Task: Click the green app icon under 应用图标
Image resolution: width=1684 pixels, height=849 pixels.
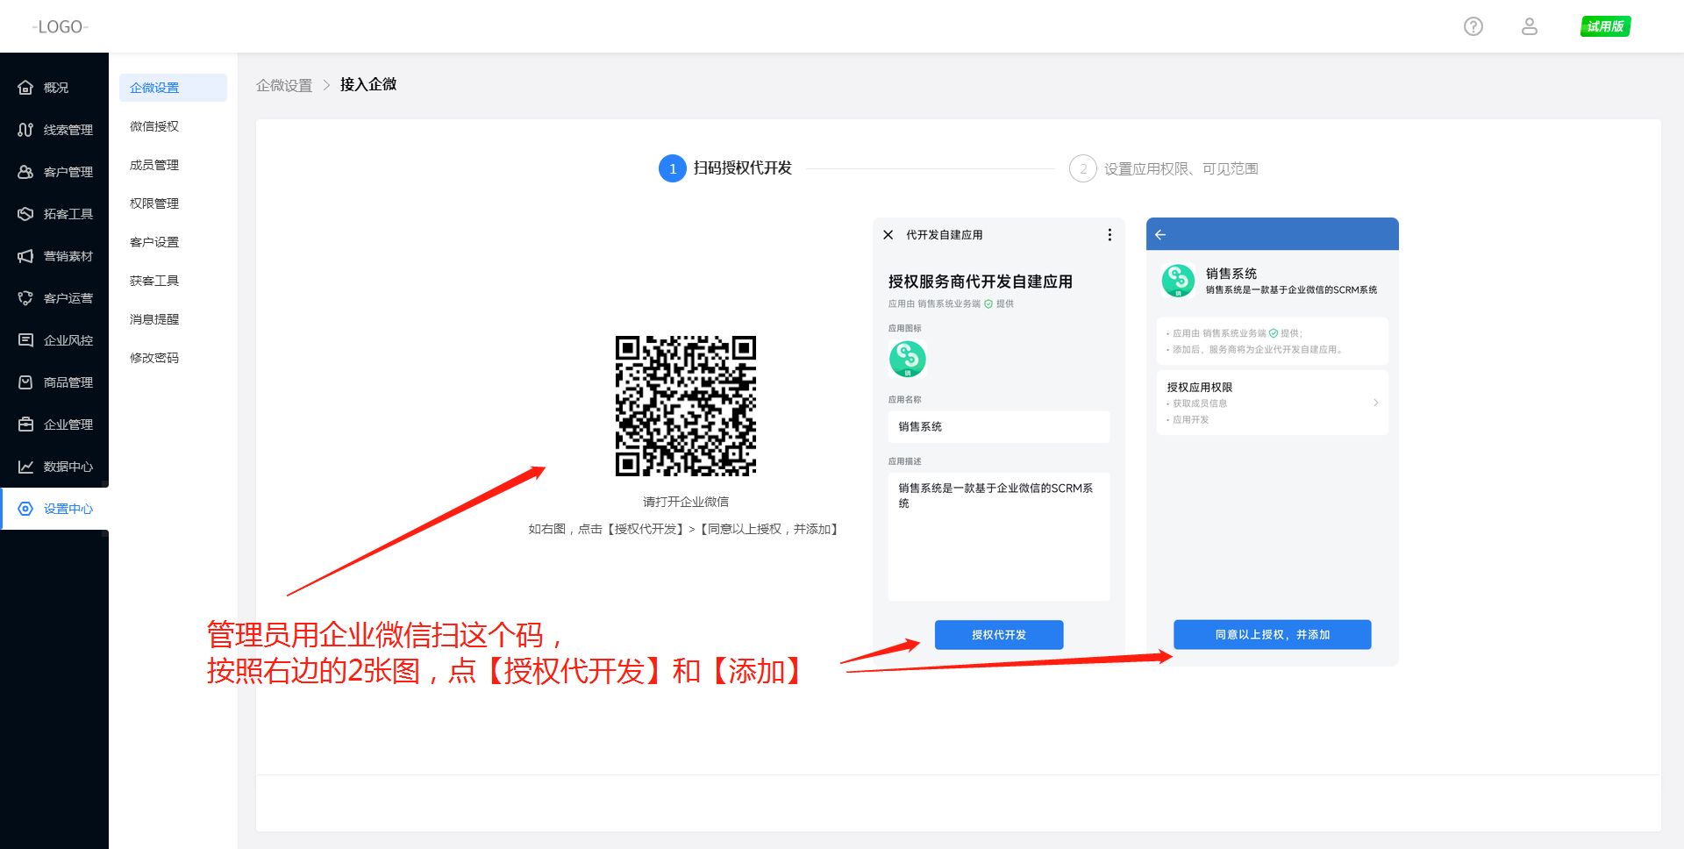Action: click(x=908, y=359)
